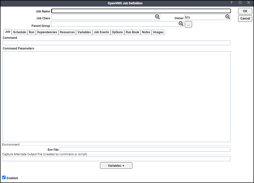Expand the Variables dropdown button
This screenshot has height=183, width=254.
(x=116, y=166)
